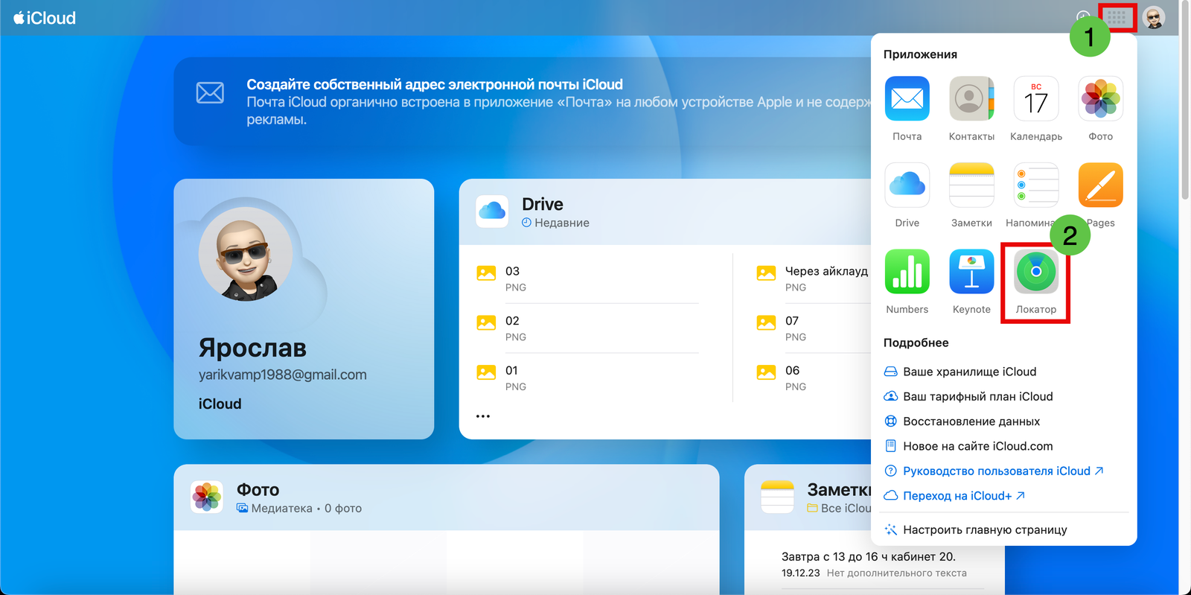1191x595 pixels.
Task: Click the Notes tile icon
Action: [777, 497]
